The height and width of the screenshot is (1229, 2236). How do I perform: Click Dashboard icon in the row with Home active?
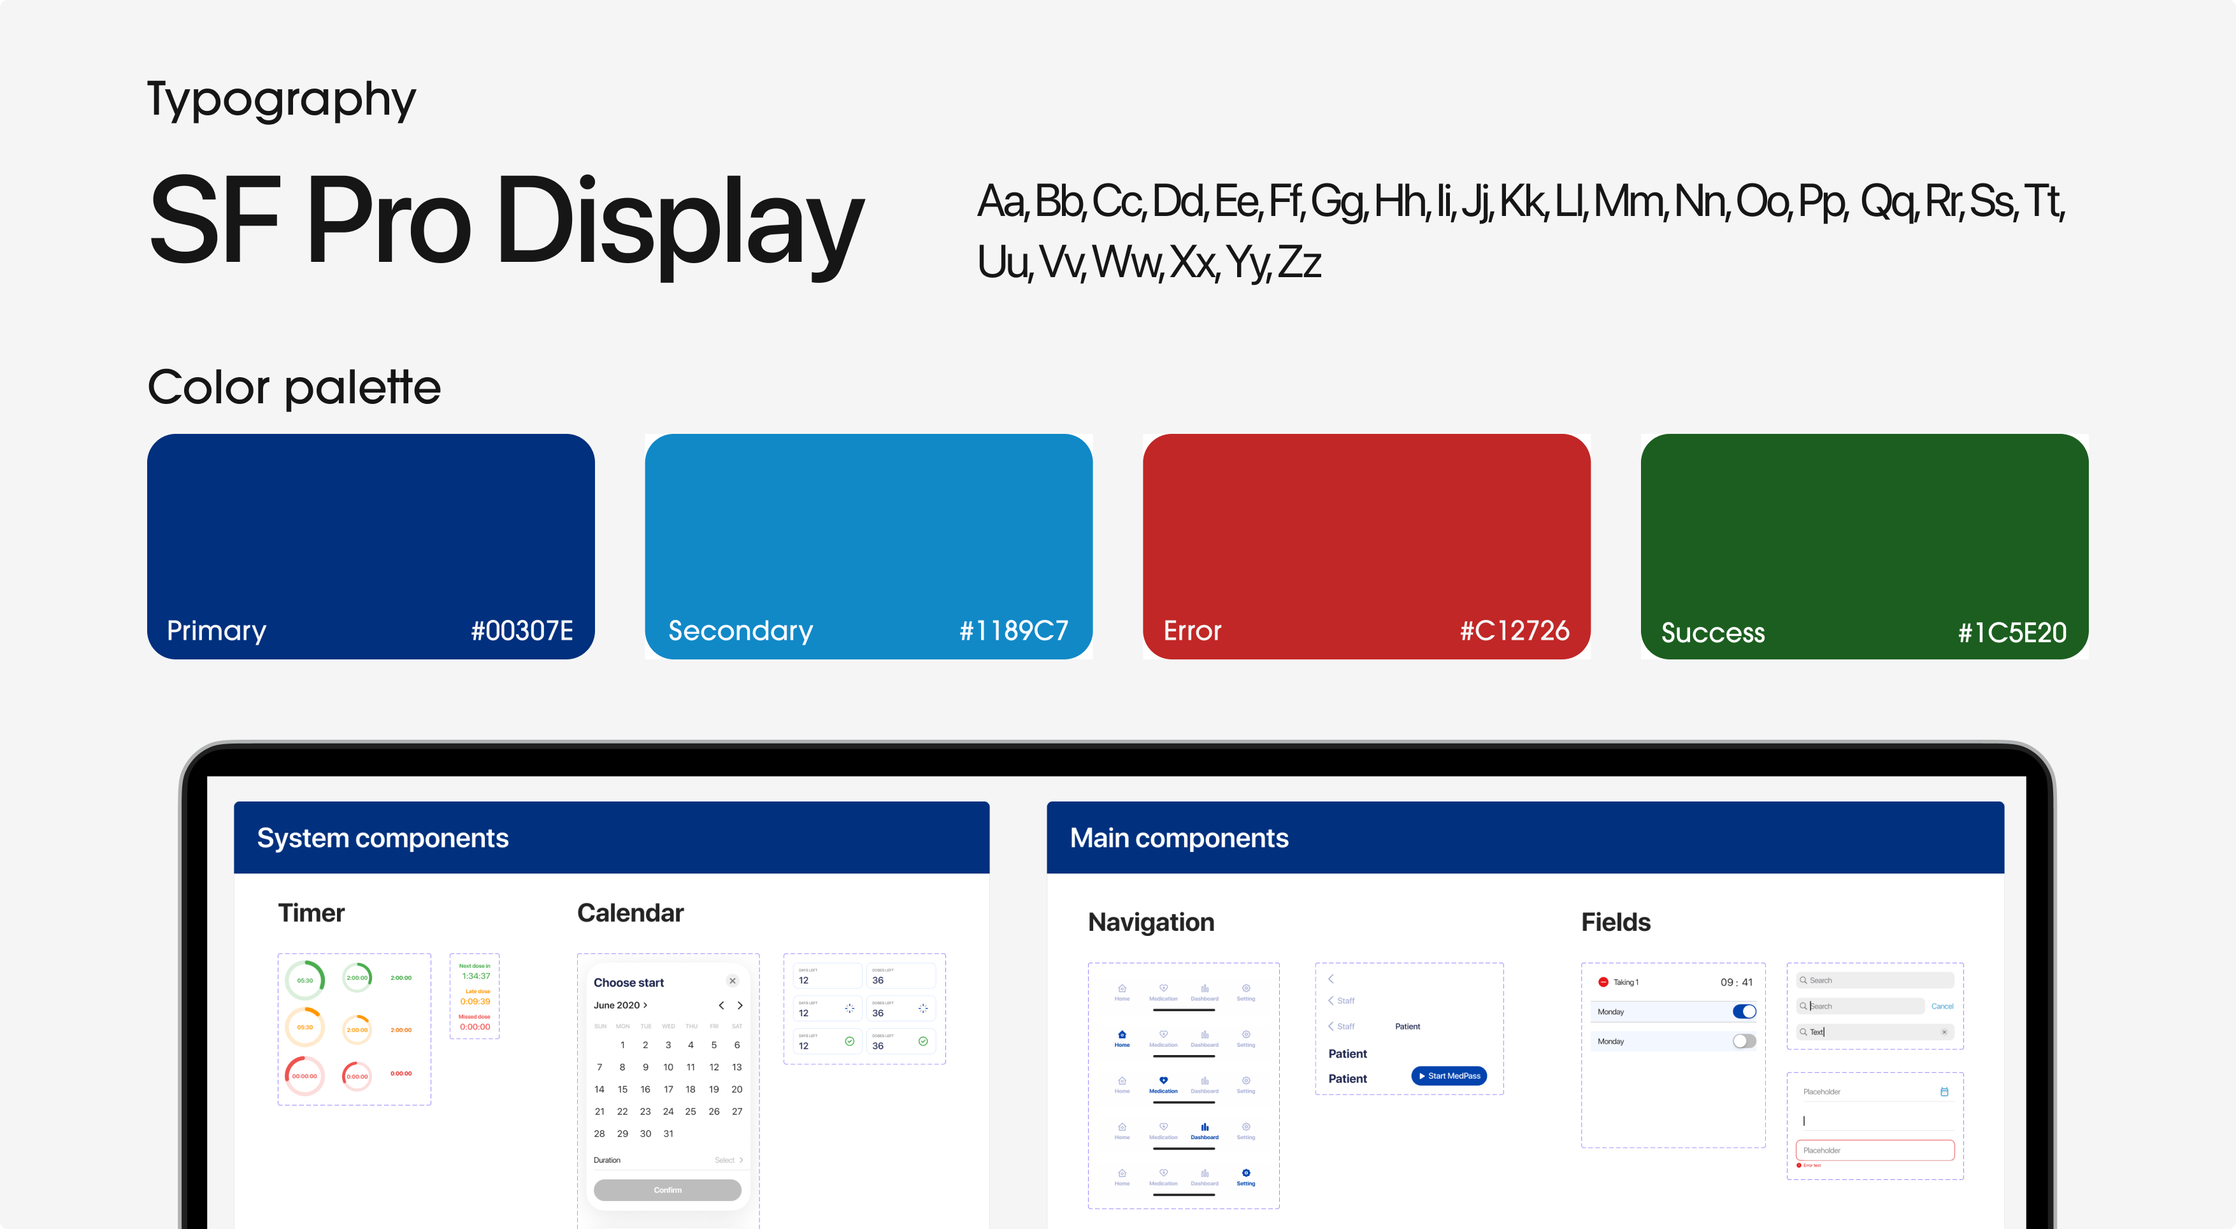coord(1205,1035)
